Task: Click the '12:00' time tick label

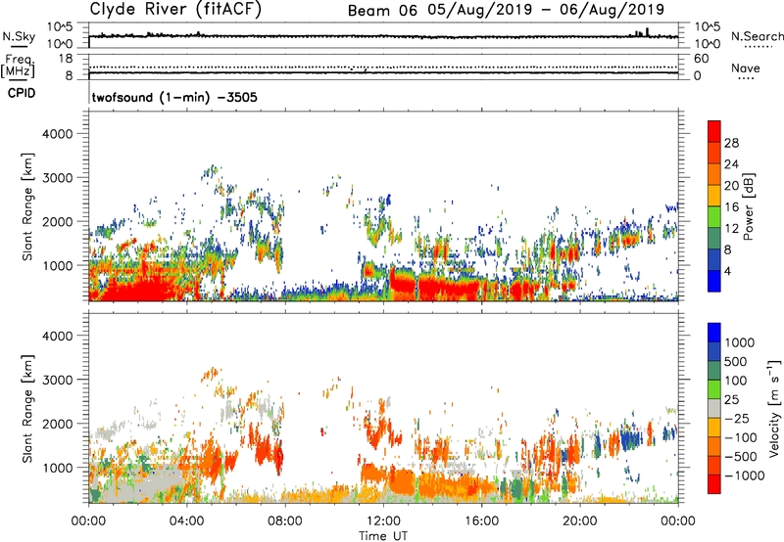Action: [383, 521]
